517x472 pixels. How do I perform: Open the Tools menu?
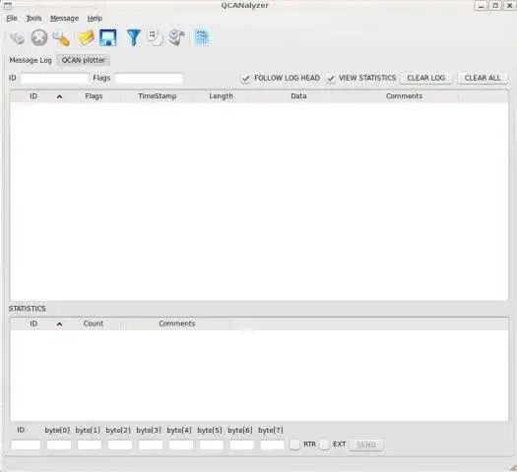[x=33, y=19]
